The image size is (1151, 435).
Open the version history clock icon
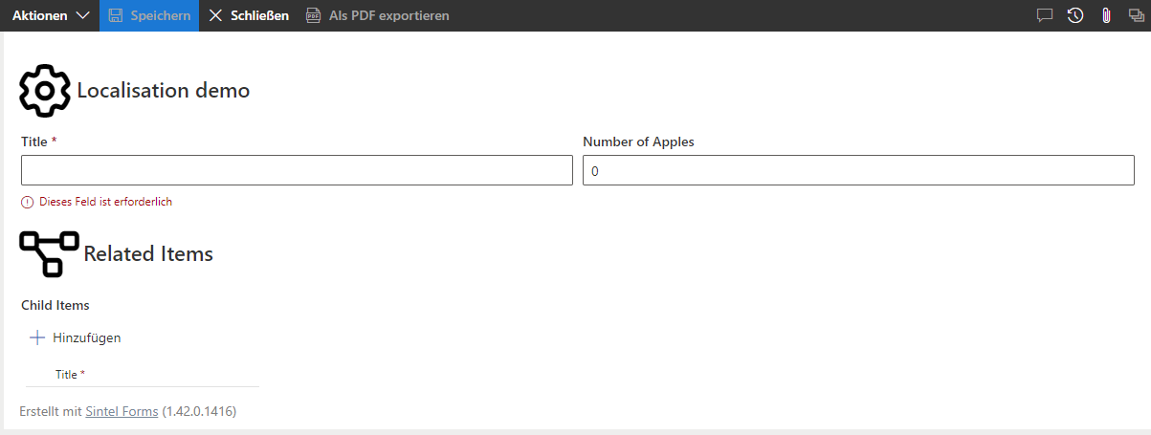(1075, 15)
